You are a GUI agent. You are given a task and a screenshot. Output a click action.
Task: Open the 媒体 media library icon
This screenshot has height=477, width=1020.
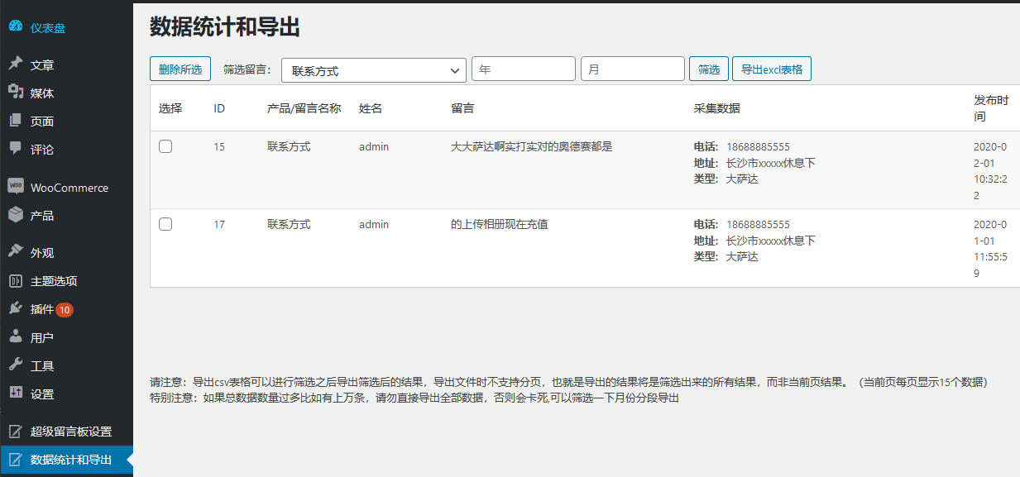click(x=16, y=93)
